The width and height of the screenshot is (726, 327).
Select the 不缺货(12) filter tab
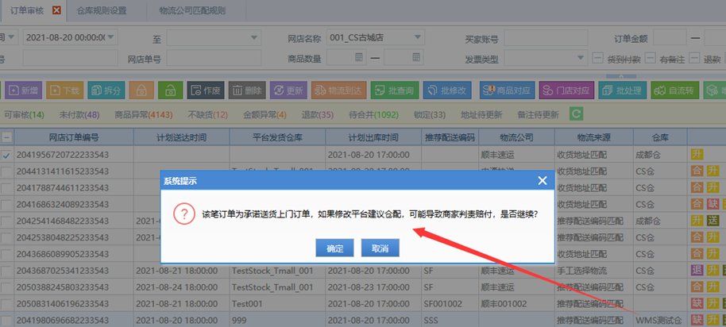208,114
